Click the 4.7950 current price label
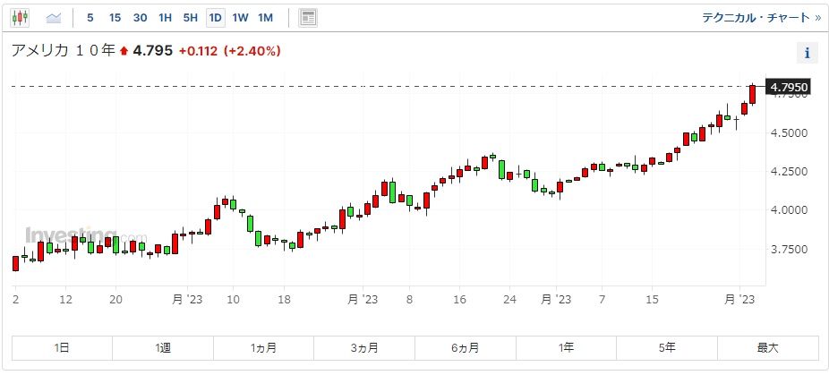This screenshot has width=829, height=375. point(789,86)
